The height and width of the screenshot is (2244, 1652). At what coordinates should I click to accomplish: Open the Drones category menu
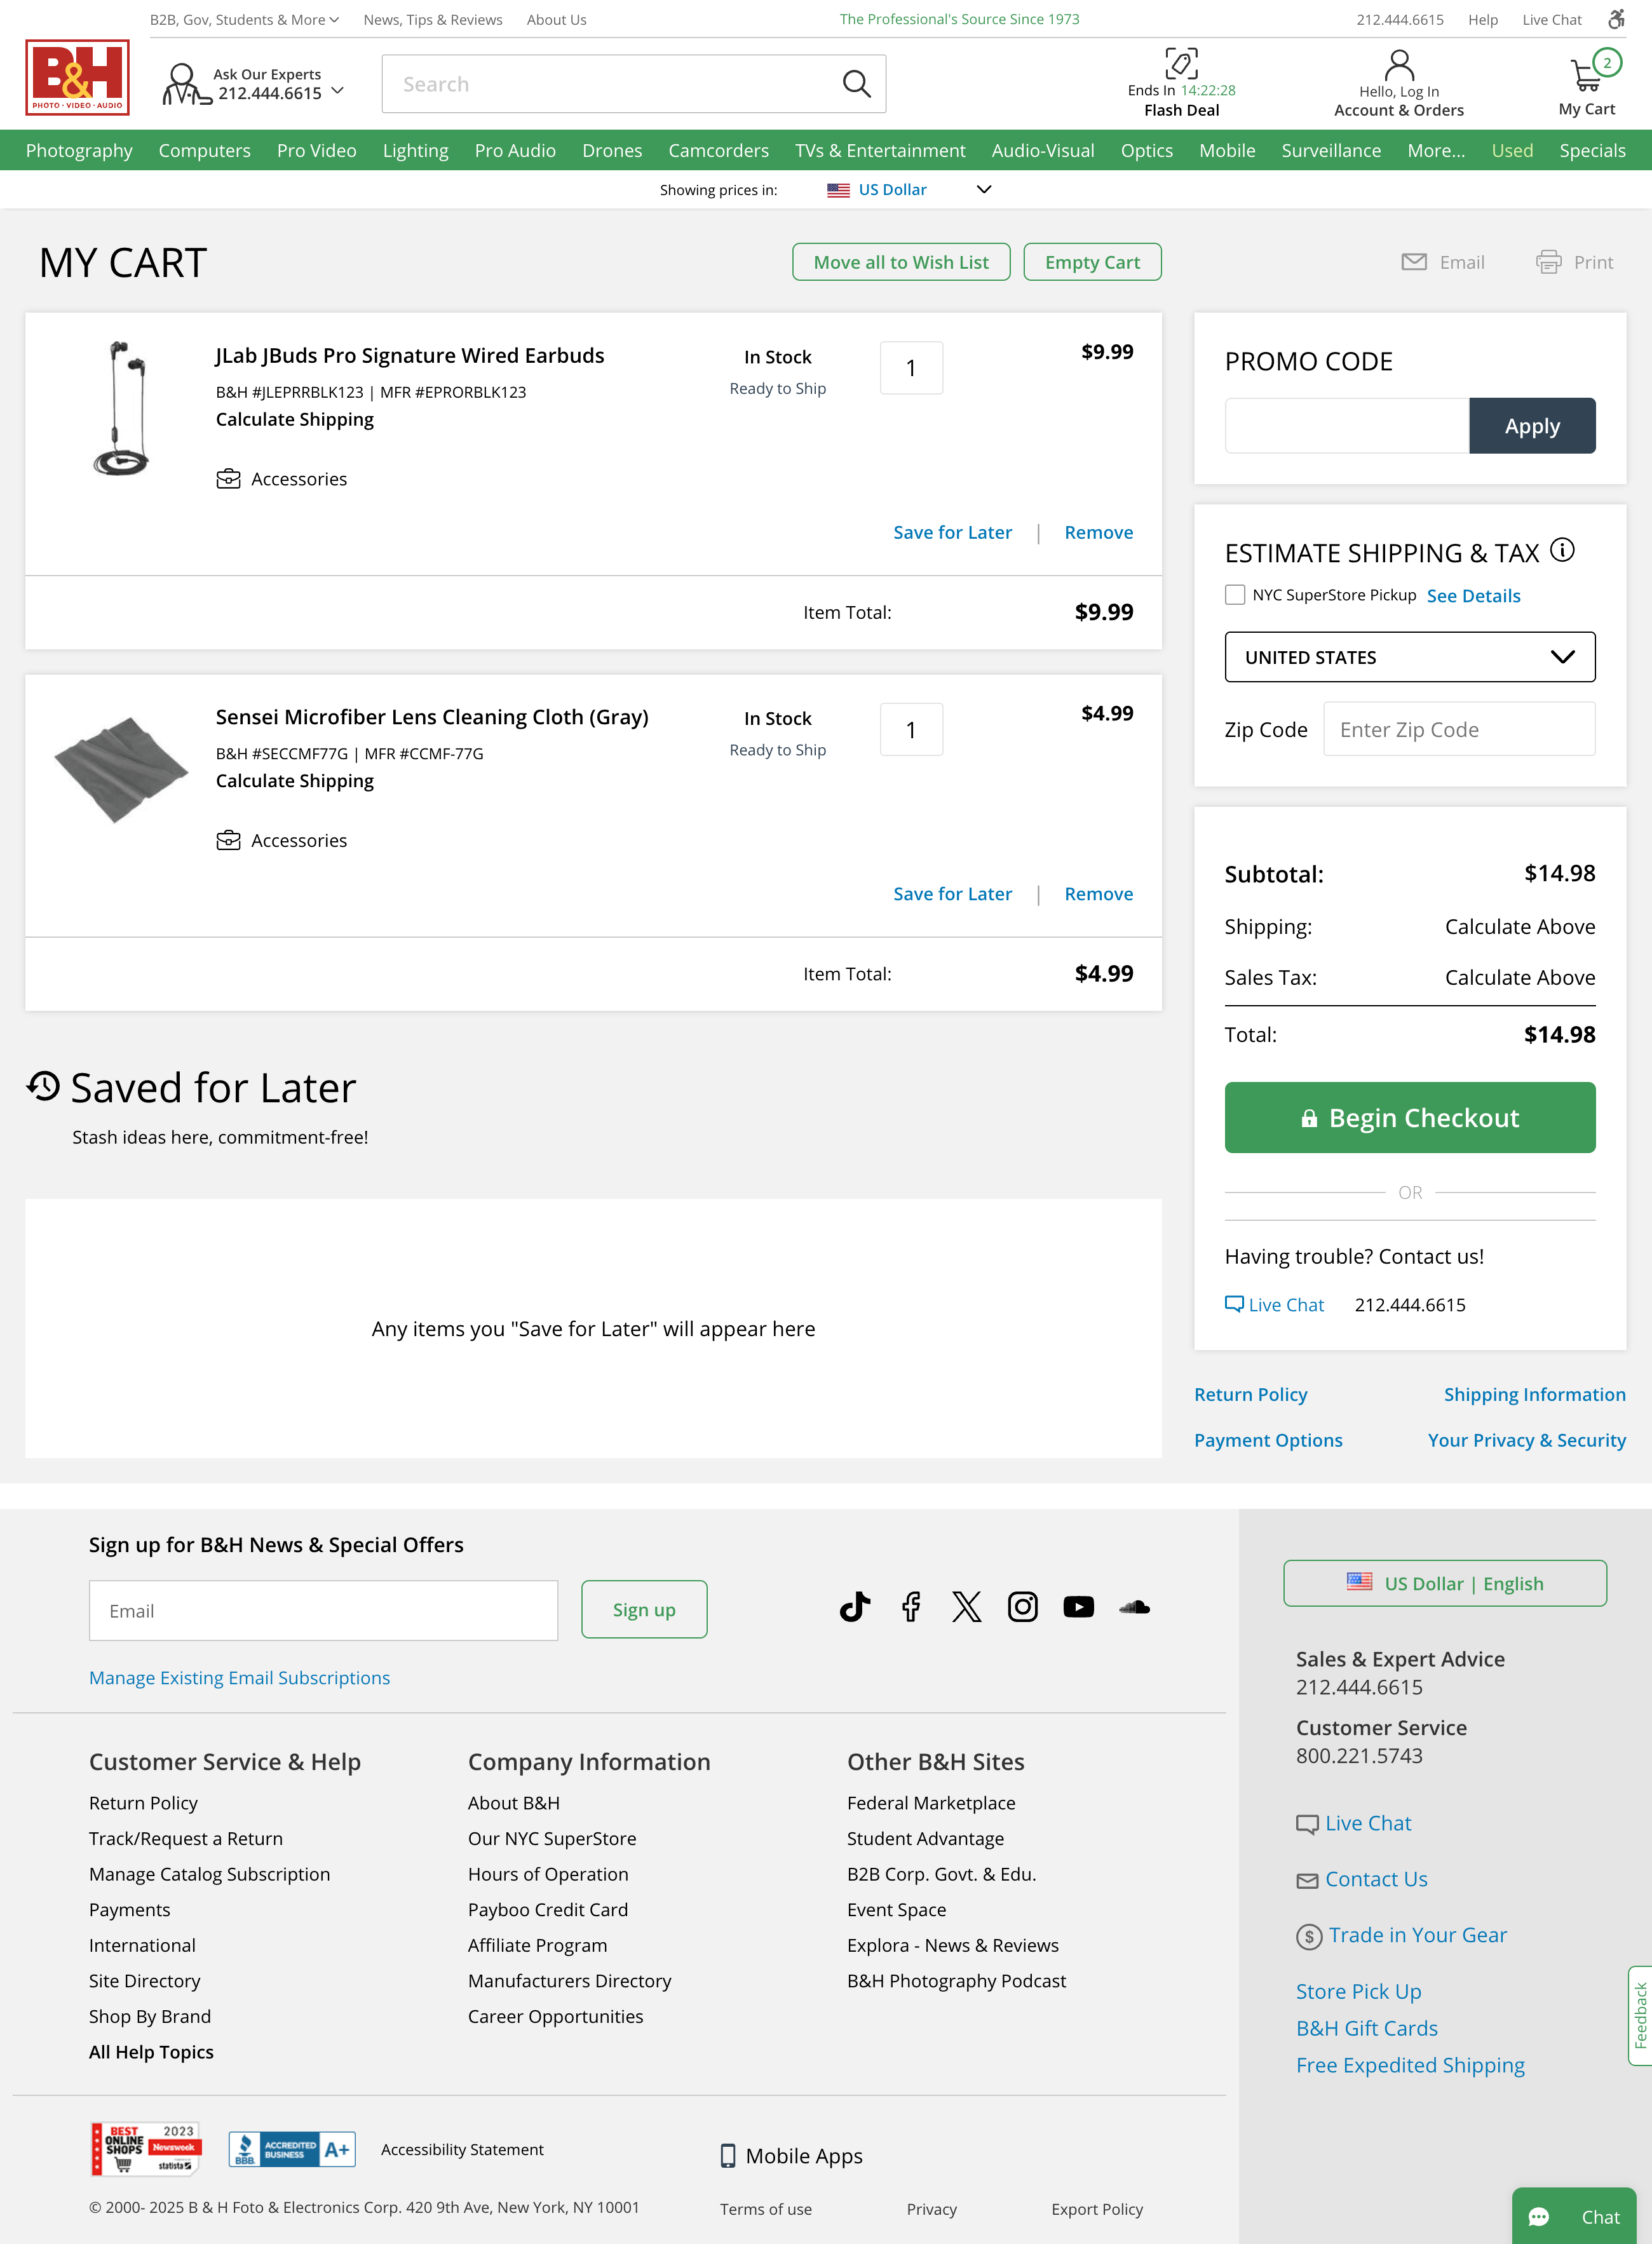click(x=612, y=151)
